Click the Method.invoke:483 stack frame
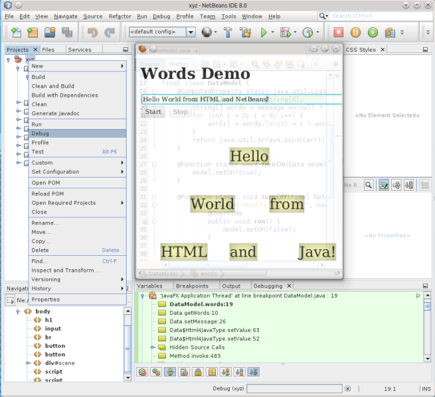This screenshot has height=397, width=435. [x=195, y=356]
